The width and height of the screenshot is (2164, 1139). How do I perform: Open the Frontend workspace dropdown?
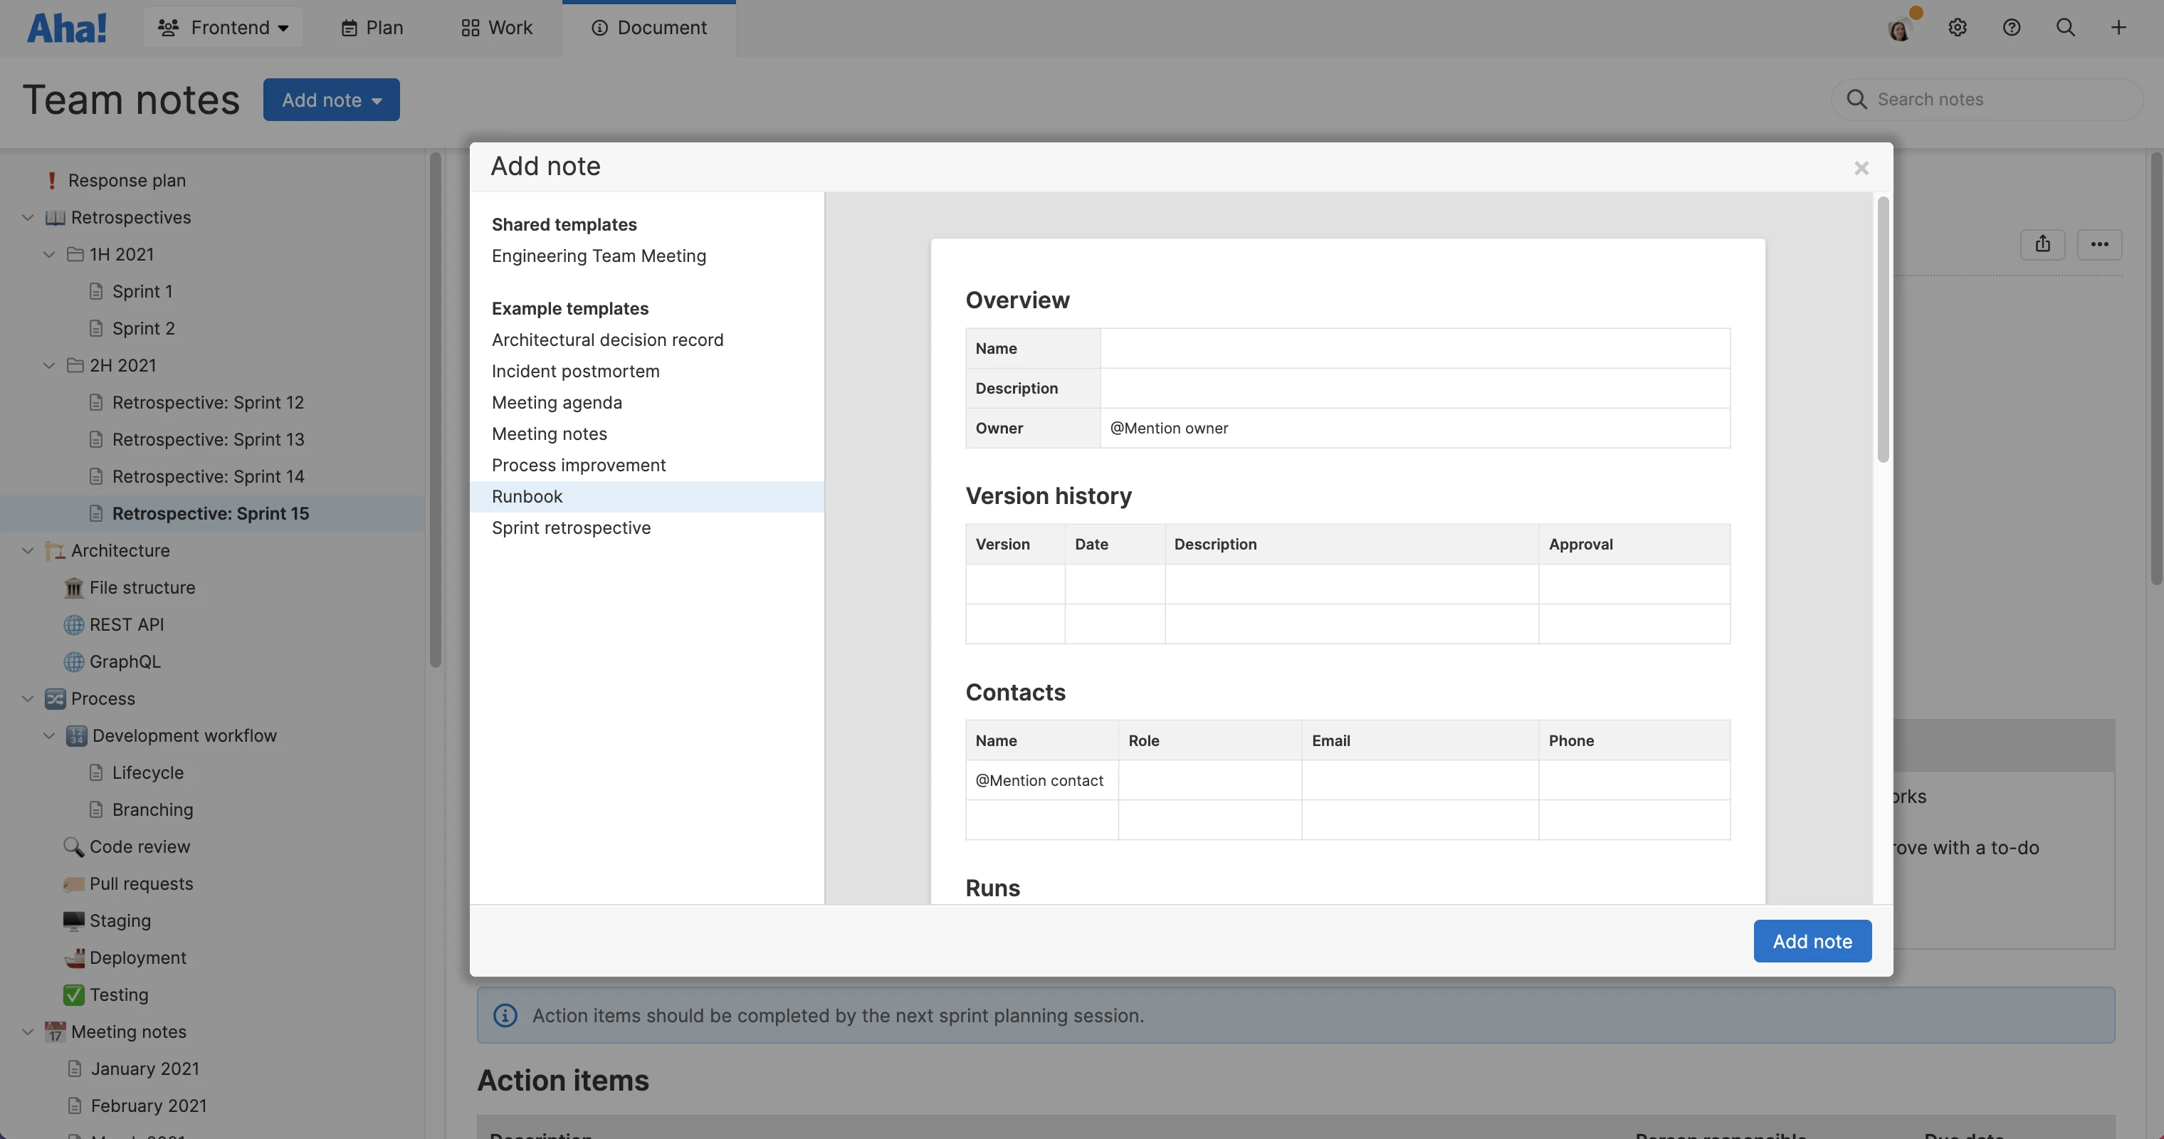tap(224, 28)
